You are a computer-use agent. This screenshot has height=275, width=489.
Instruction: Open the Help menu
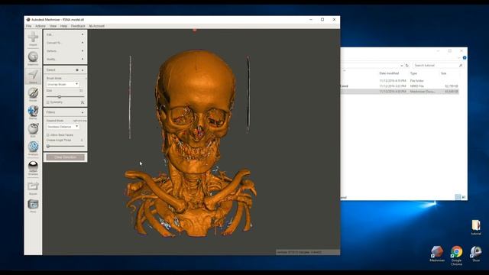[63, 26]
